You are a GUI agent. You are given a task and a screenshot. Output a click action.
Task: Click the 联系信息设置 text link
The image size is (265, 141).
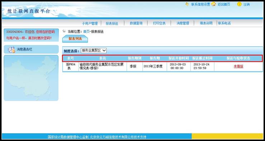pyautogui.click(x=200, y=4)
